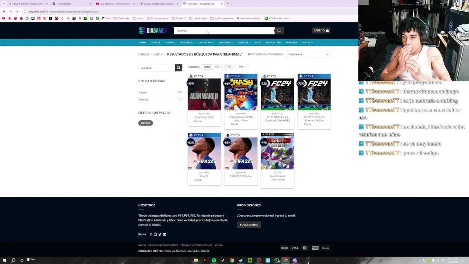
Task: Submit the sidebar search for reanimal
Action: coord(178,68)
